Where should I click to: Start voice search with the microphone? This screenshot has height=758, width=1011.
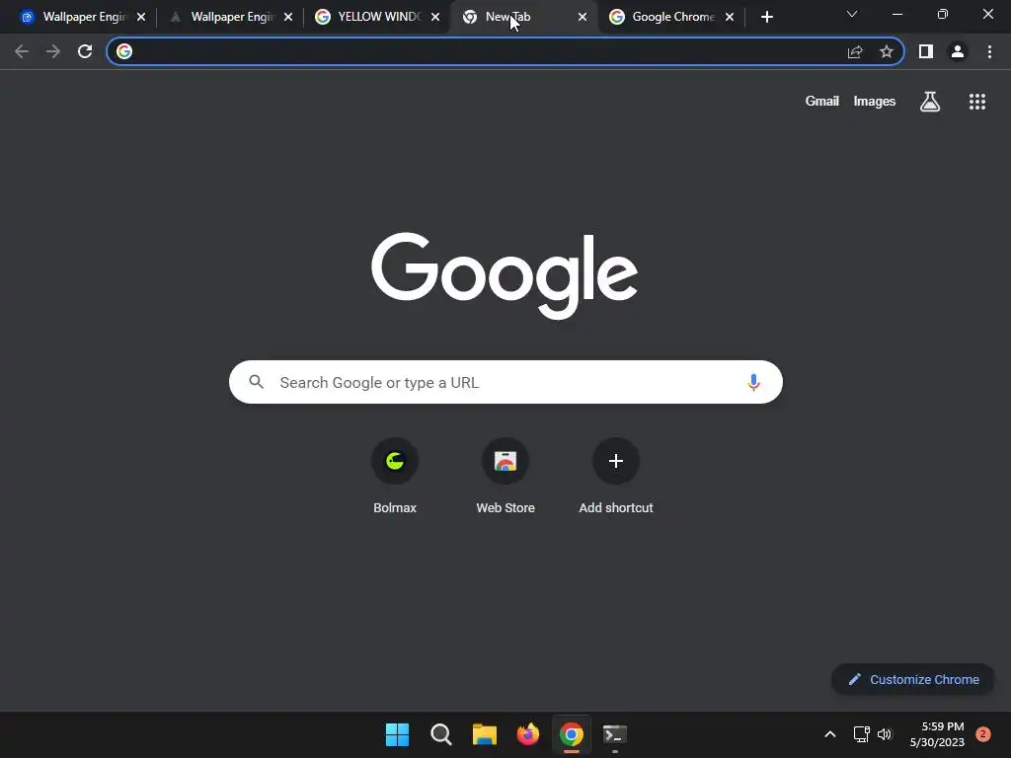coord(753,382)
